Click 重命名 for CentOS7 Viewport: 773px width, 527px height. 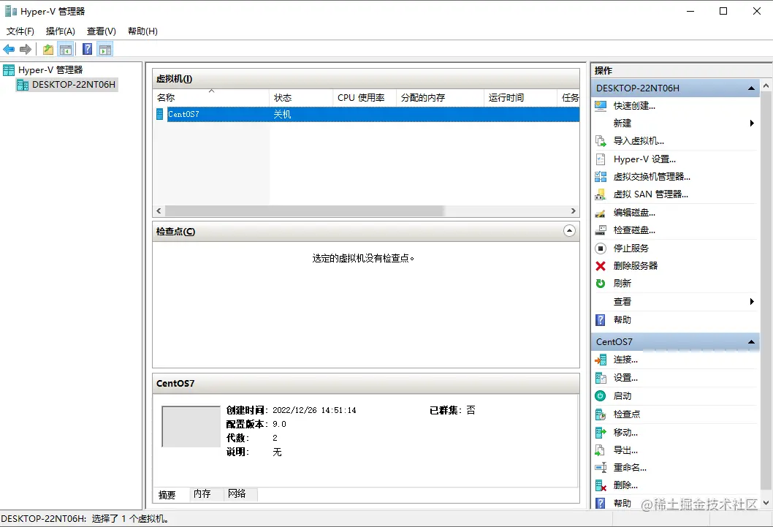point(628,467)
